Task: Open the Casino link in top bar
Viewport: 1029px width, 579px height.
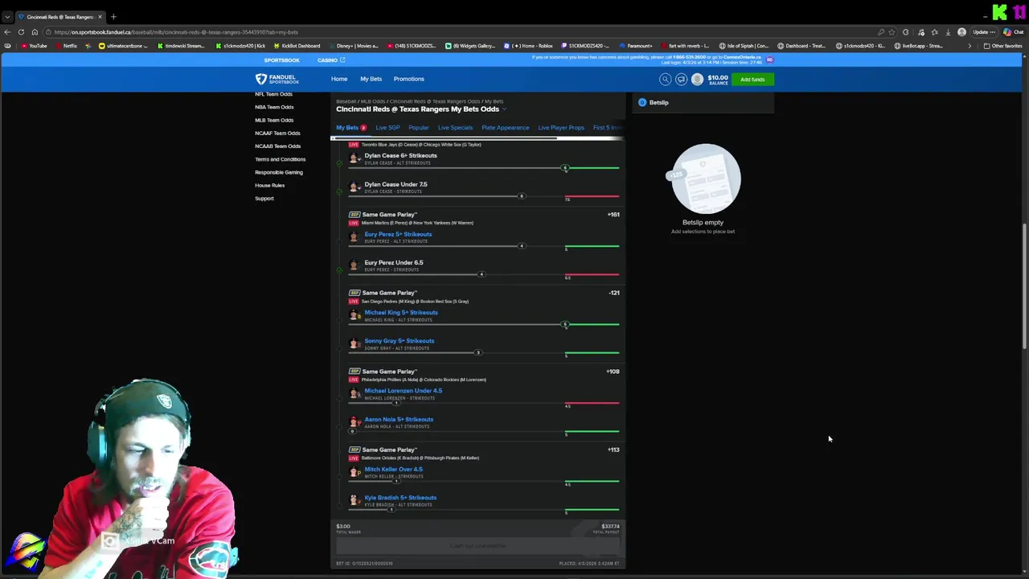Action: tap(330, 60)
